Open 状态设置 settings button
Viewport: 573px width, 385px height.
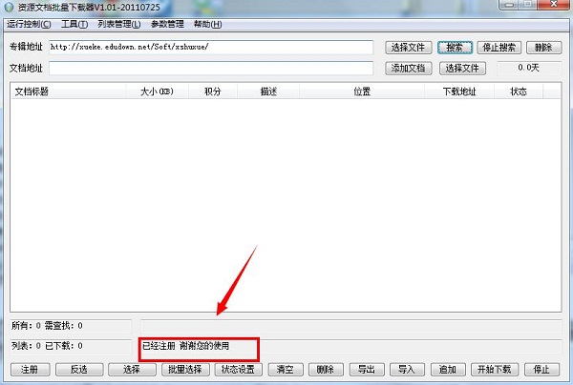point(238,369)
